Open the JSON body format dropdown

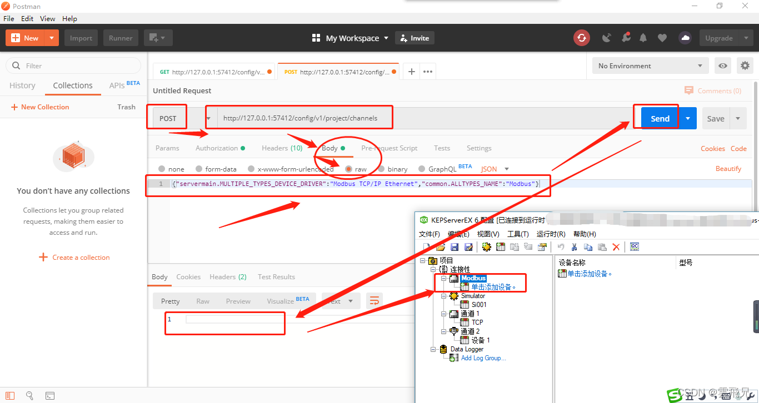(495, 169)
